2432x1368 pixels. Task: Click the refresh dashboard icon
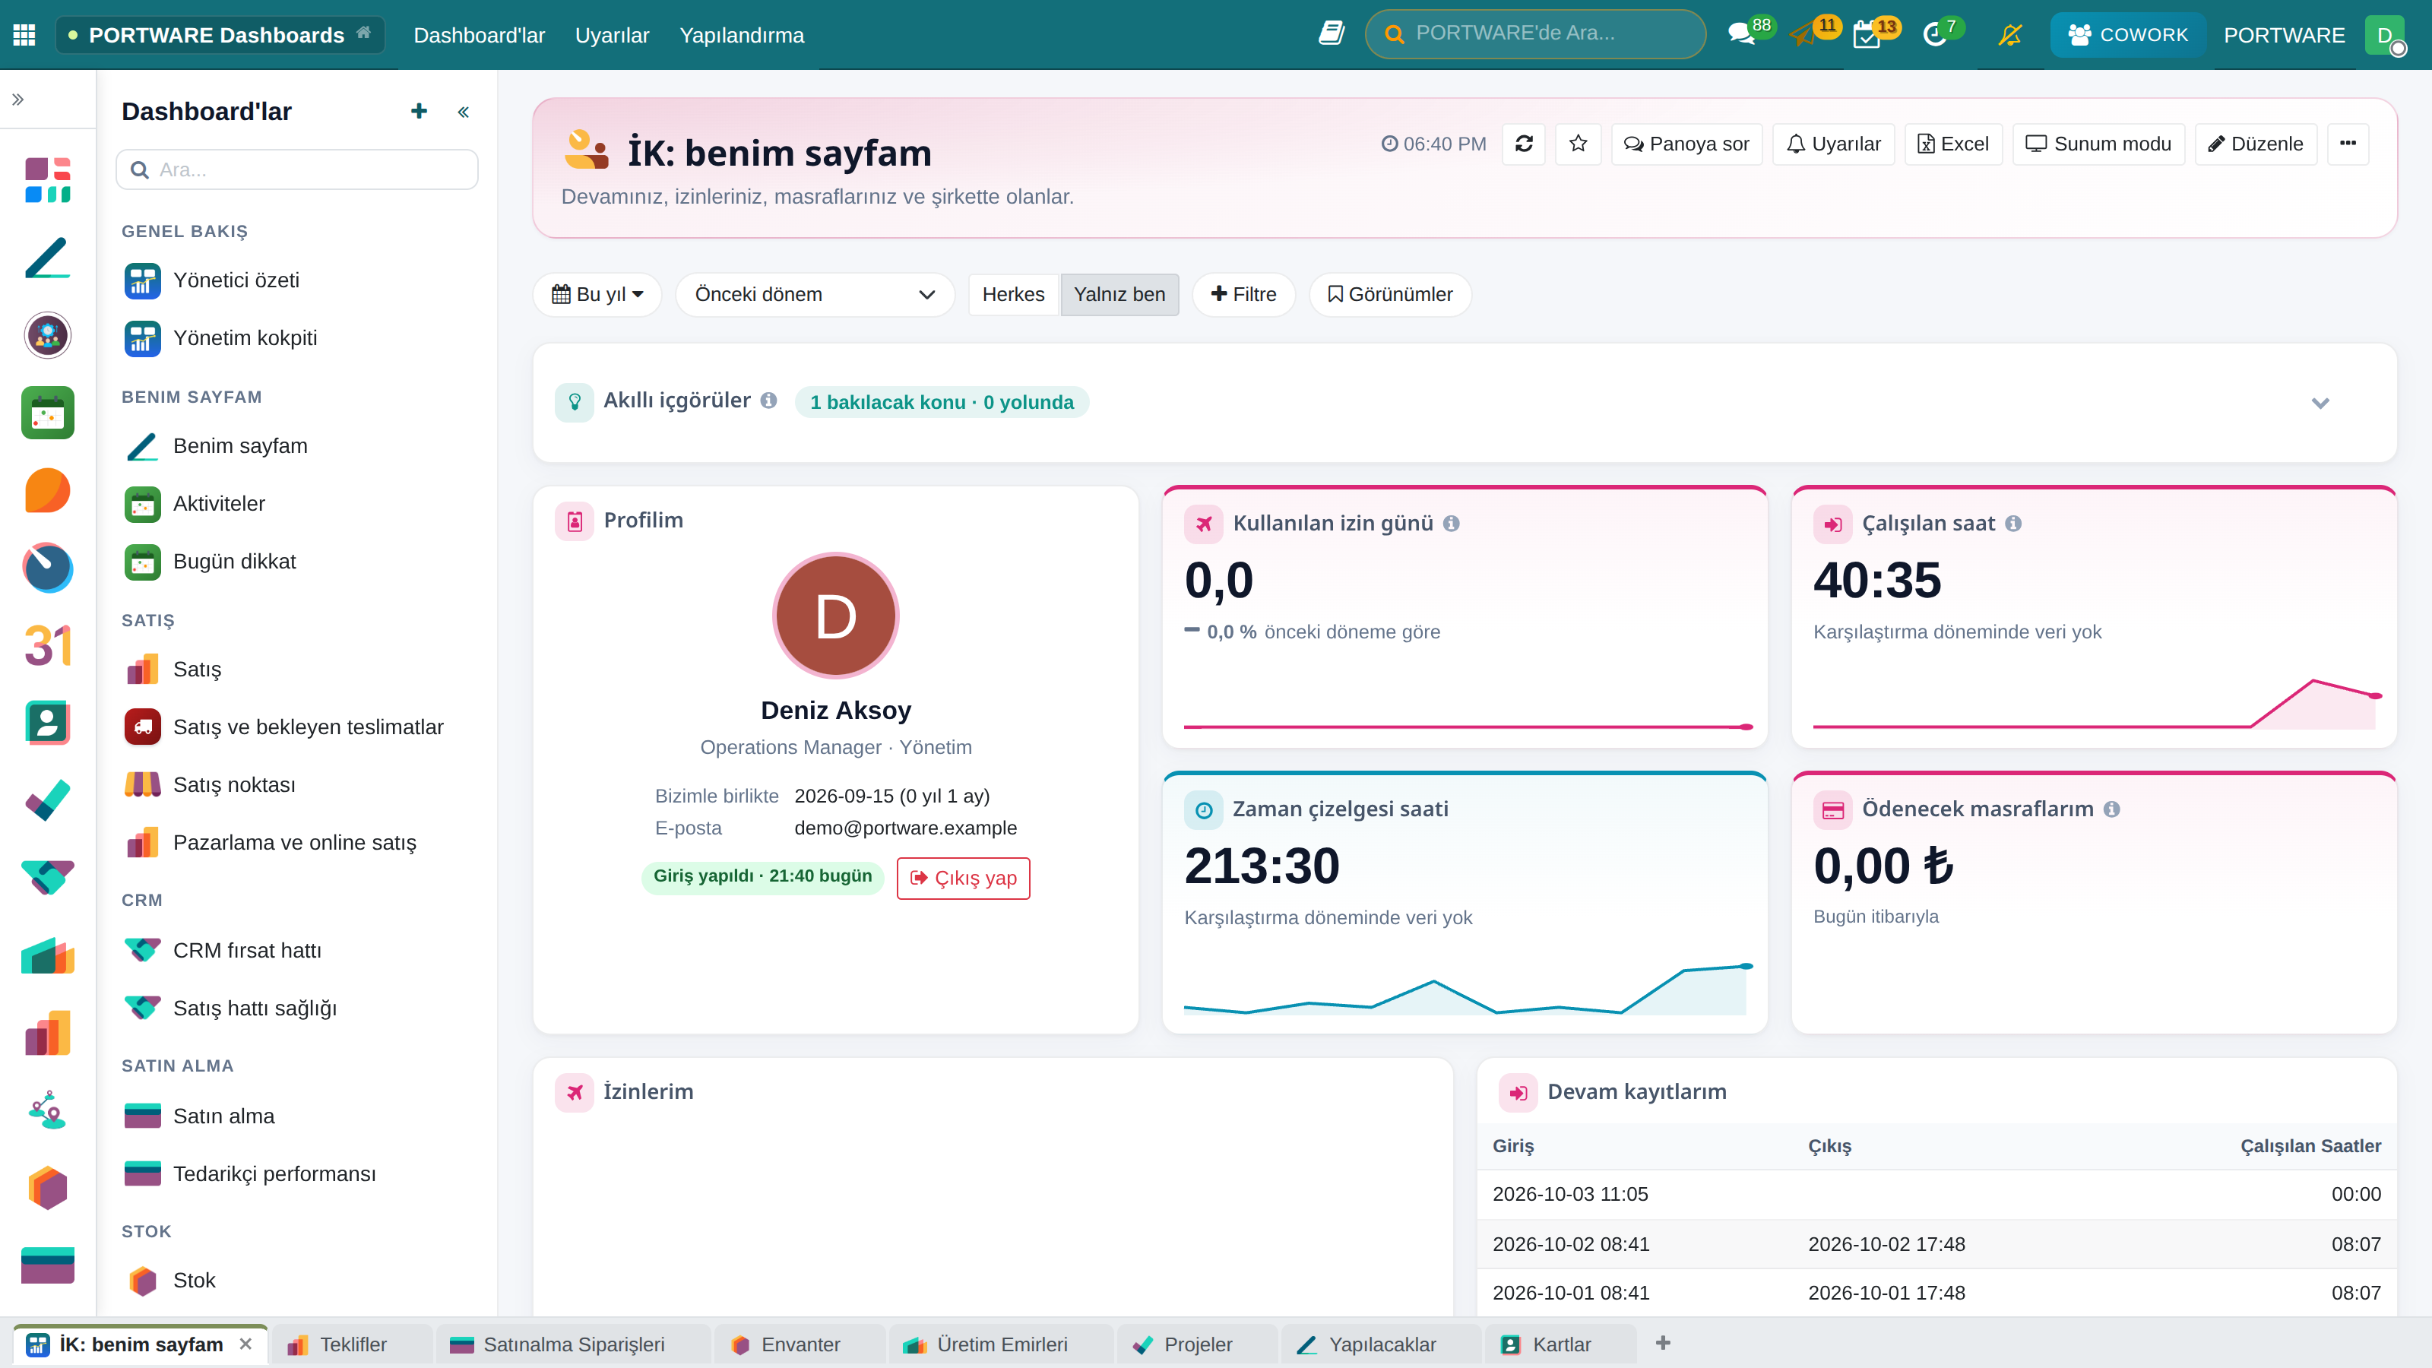pyautogui.click(x=1524, y=144)
